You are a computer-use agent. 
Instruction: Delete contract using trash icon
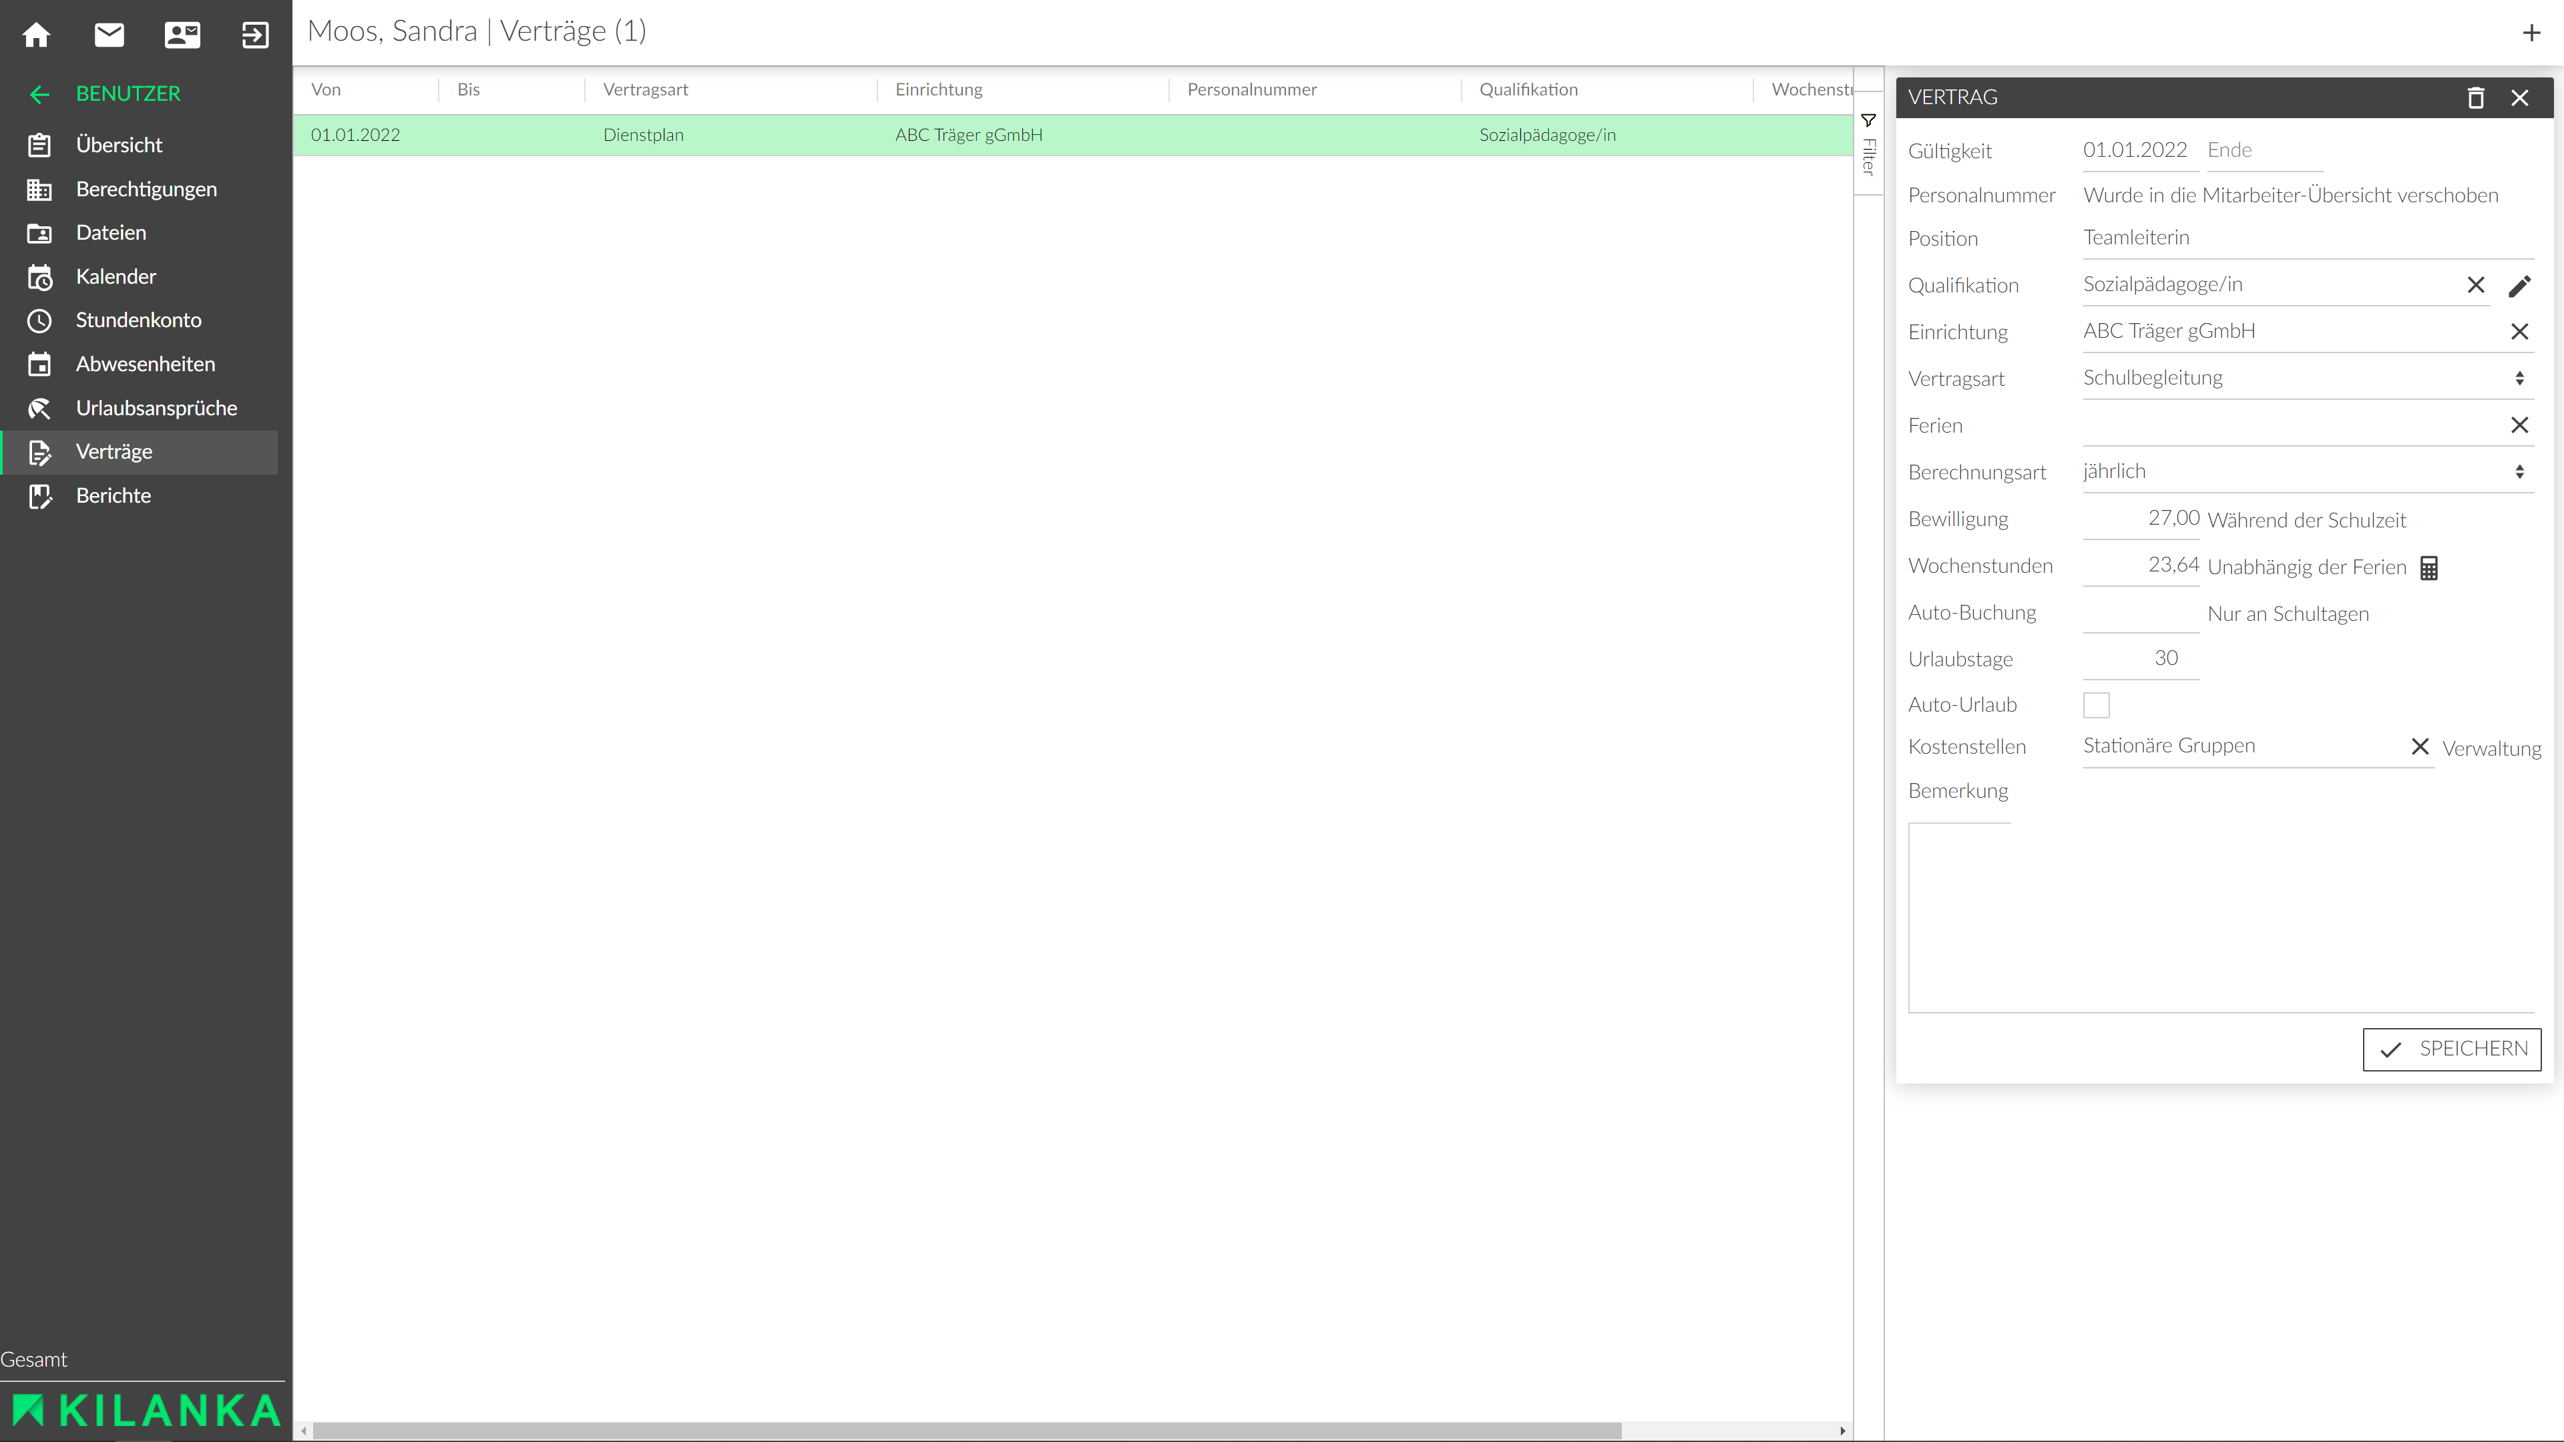coord(2475,97)
